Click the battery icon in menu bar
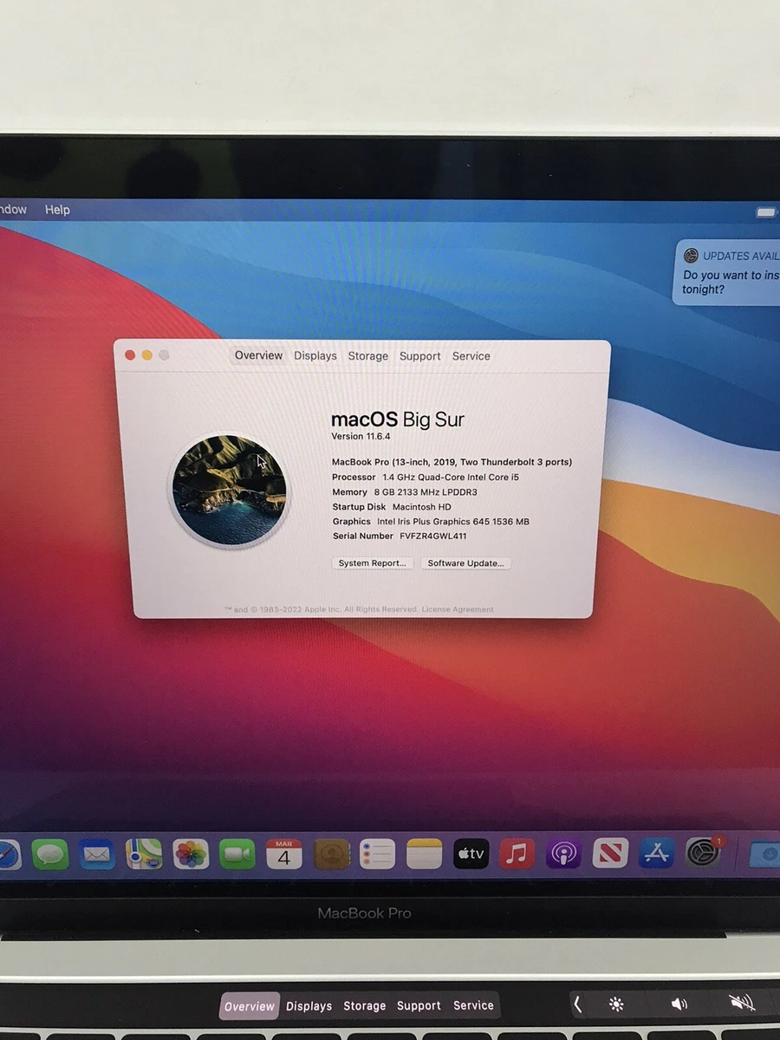The image size is (780, 1040). pyautogui.click(x=766, y=212)
